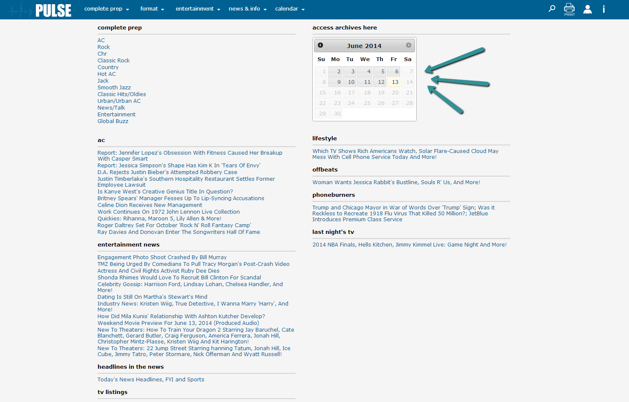Viewport: 629px width, 402px height.
Task: Open Kanye West creative genius article
Action: pyautogui.click(x=165, y=192)
